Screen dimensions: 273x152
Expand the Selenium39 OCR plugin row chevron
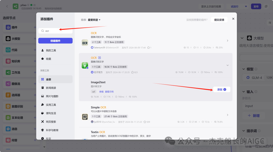click(x=227, y=40)
